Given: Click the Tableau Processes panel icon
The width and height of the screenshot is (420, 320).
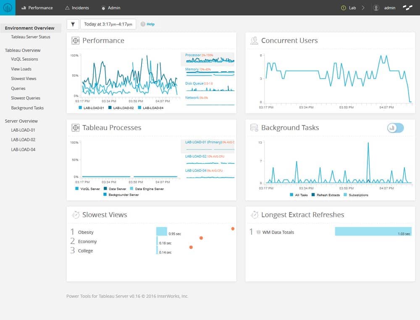Looking at the screenshot, I should tap(76, 128).
